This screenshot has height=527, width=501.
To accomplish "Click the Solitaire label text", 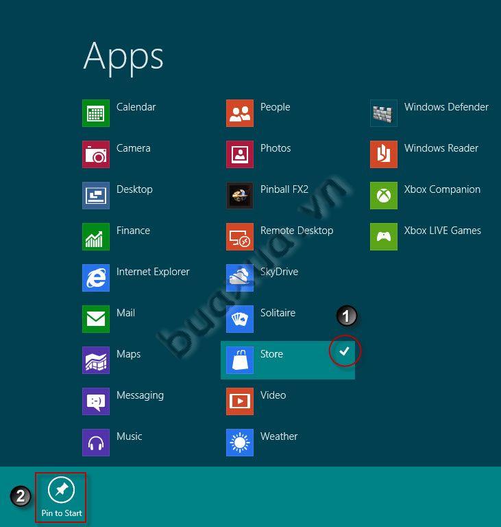I will 278,313.
